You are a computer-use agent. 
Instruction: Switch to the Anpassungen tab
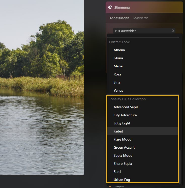pyautogui.click(x=119, y=18)
